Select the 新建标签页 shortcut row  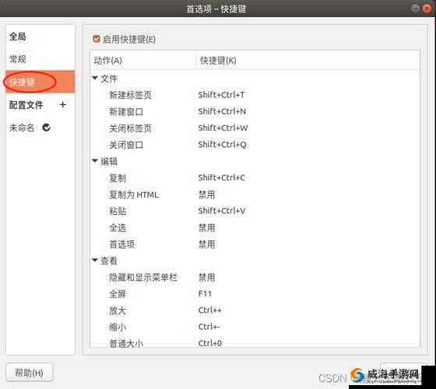[x=255, y=95]
